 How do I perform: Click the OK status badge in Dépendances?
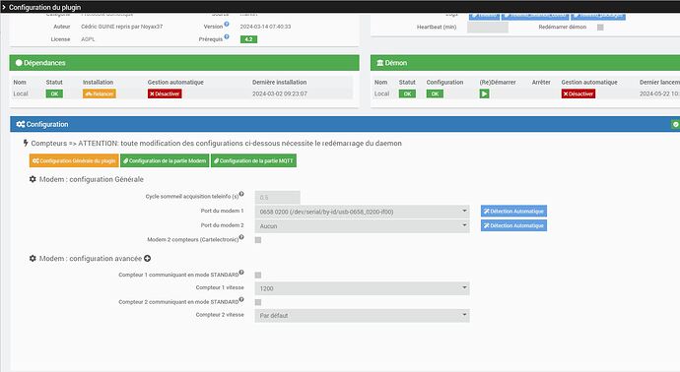[54, 93]
